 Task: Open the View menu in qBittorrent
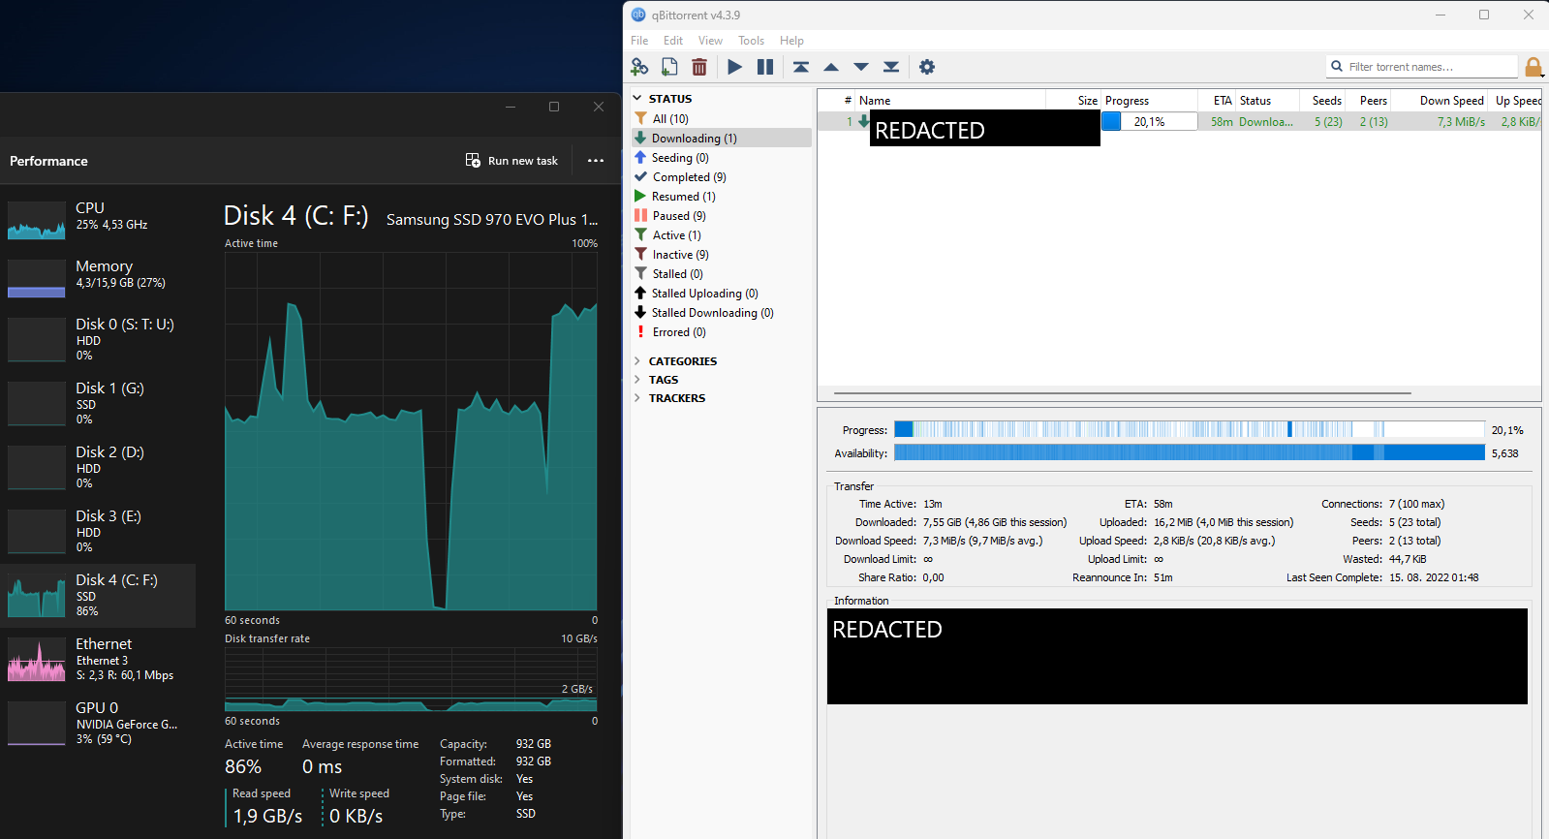(x=710, y=41)
